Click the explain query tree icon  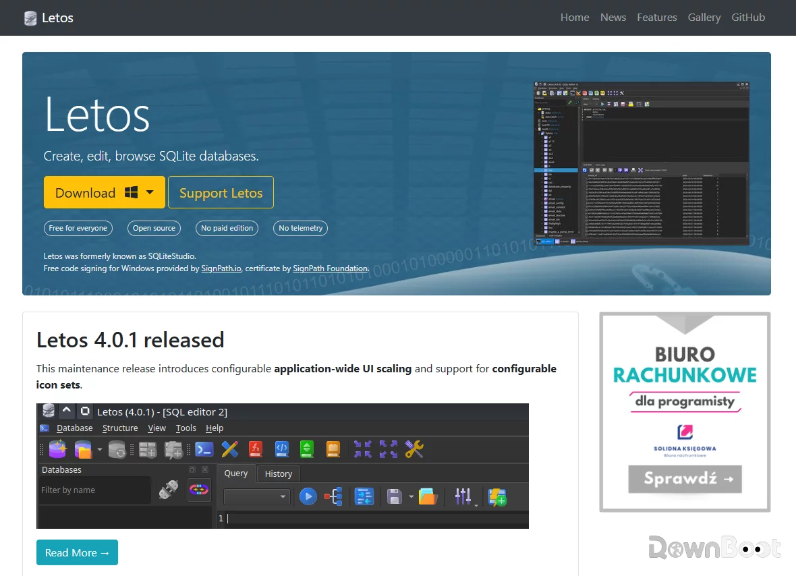click(x=333, y=496)
